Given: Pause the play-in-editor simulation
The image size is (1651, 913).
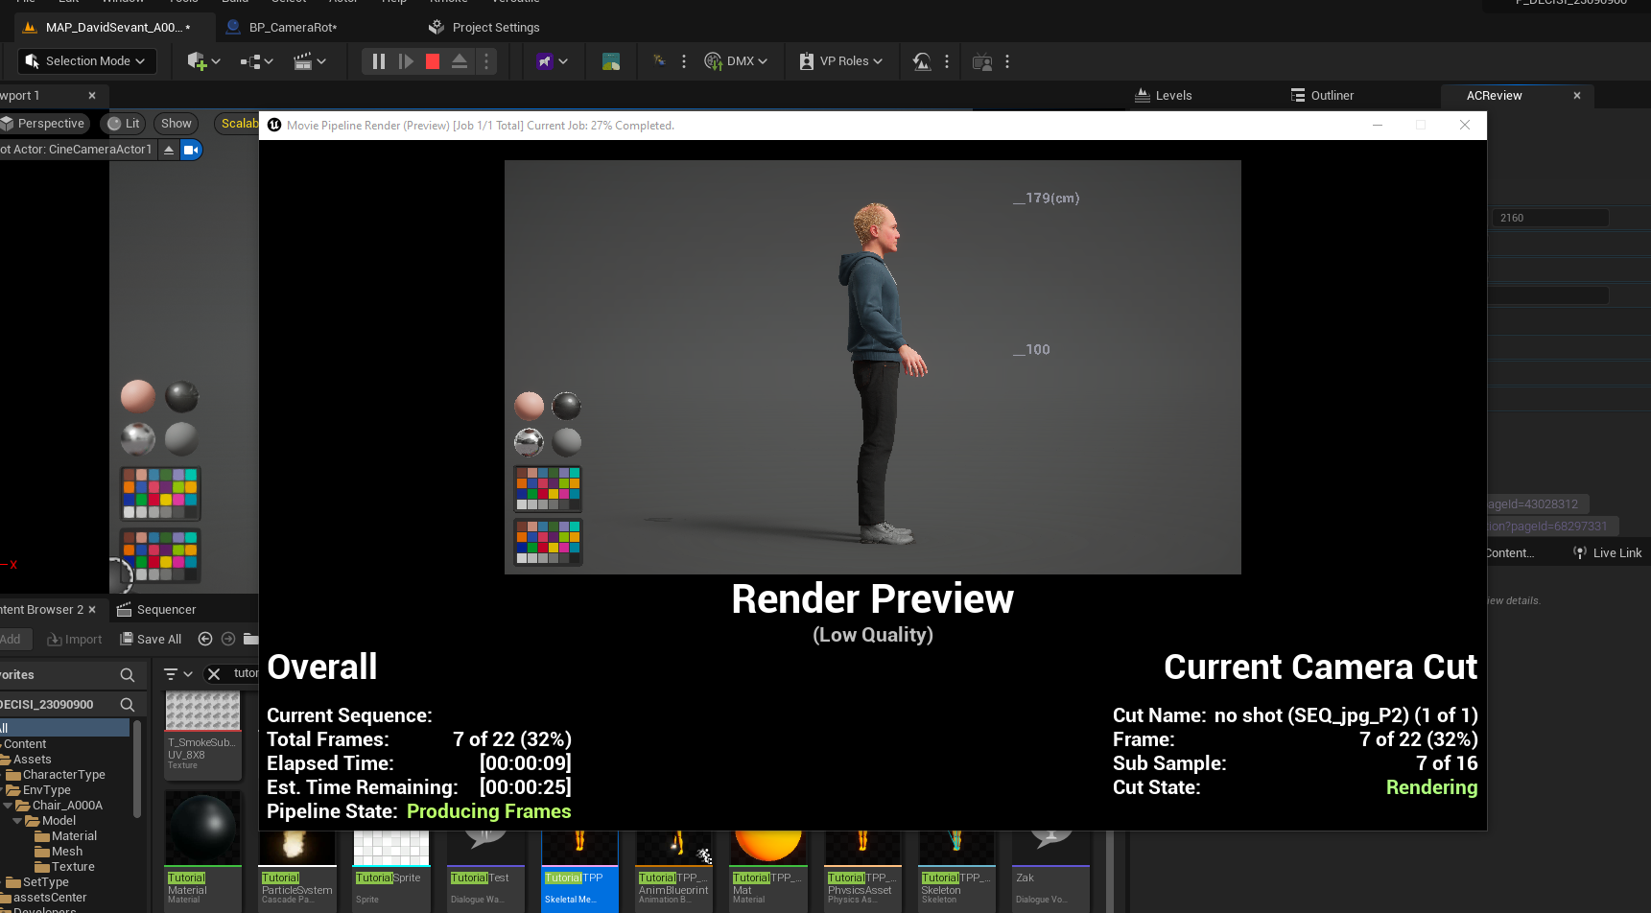Looking at the screenshot, I should click(378, 61).
